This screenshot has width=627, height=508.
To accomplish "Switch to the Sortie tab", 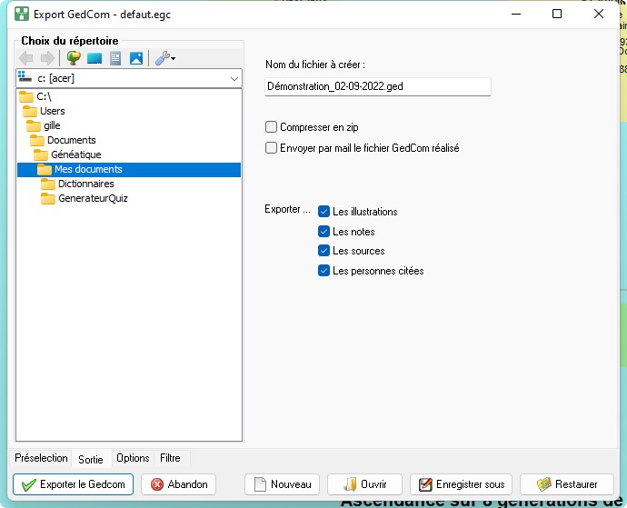I will [91, 459].
